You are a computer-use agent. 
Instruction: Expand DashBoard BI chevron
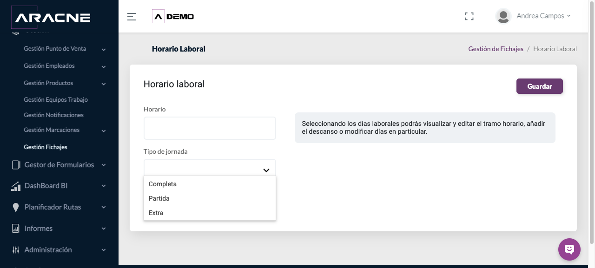(x=104, y=186)
